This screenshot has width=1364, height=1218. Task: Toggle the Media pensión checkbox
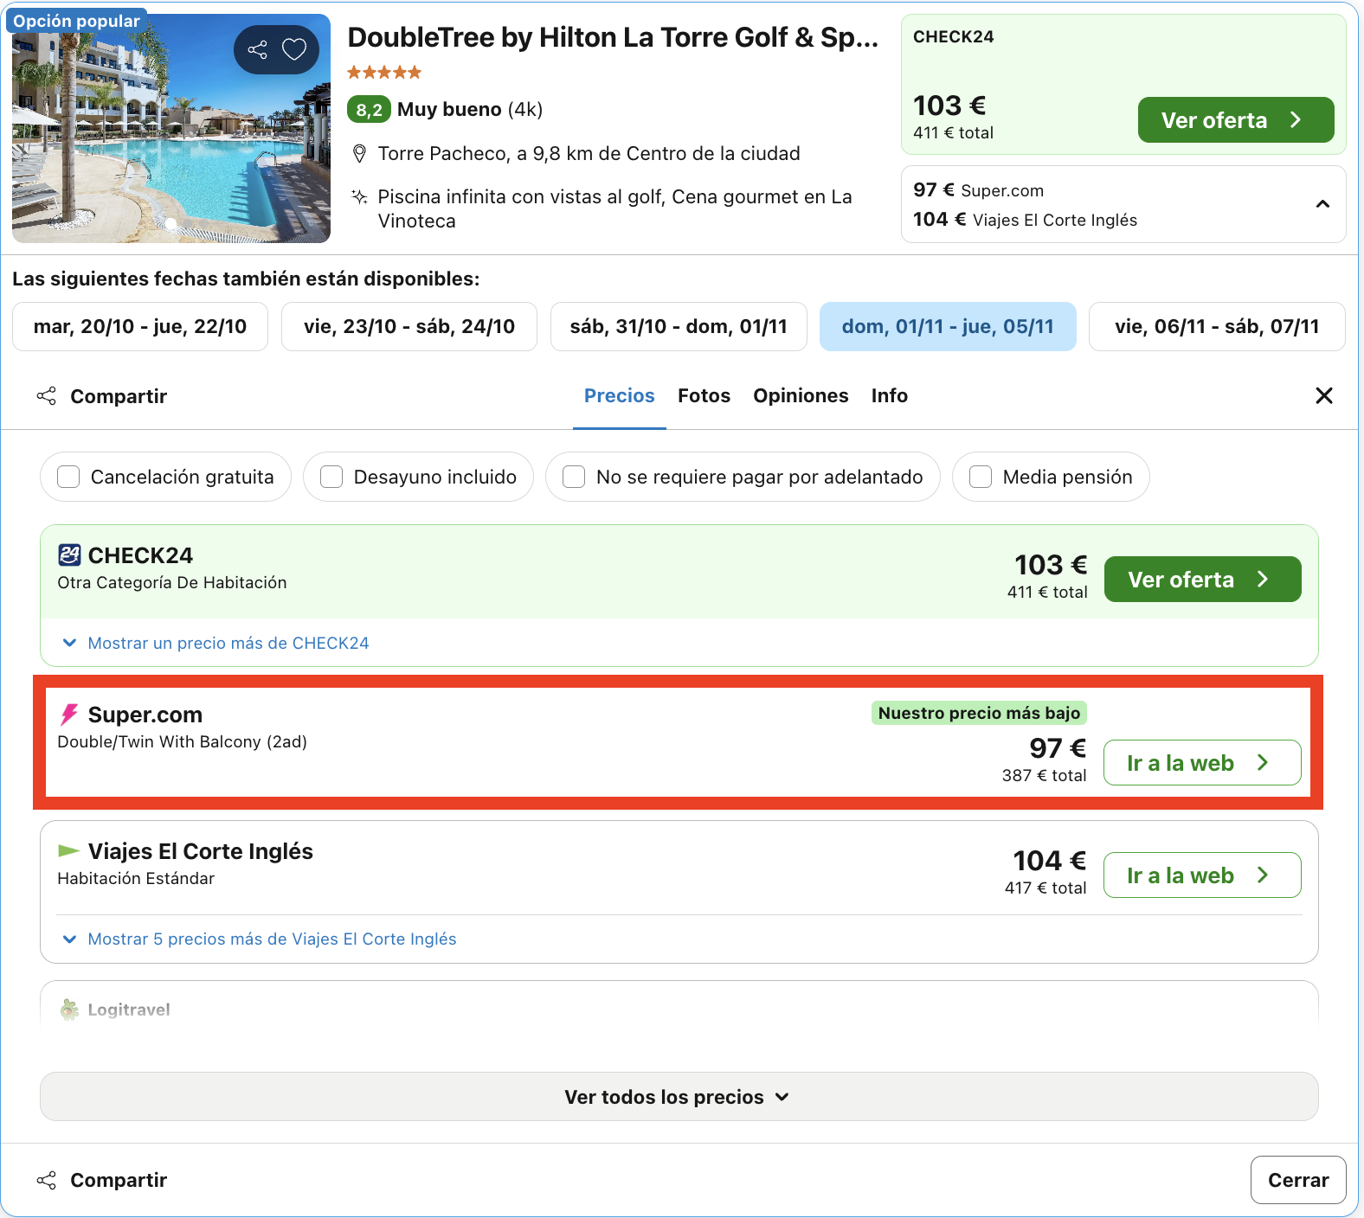coord(981,477)
